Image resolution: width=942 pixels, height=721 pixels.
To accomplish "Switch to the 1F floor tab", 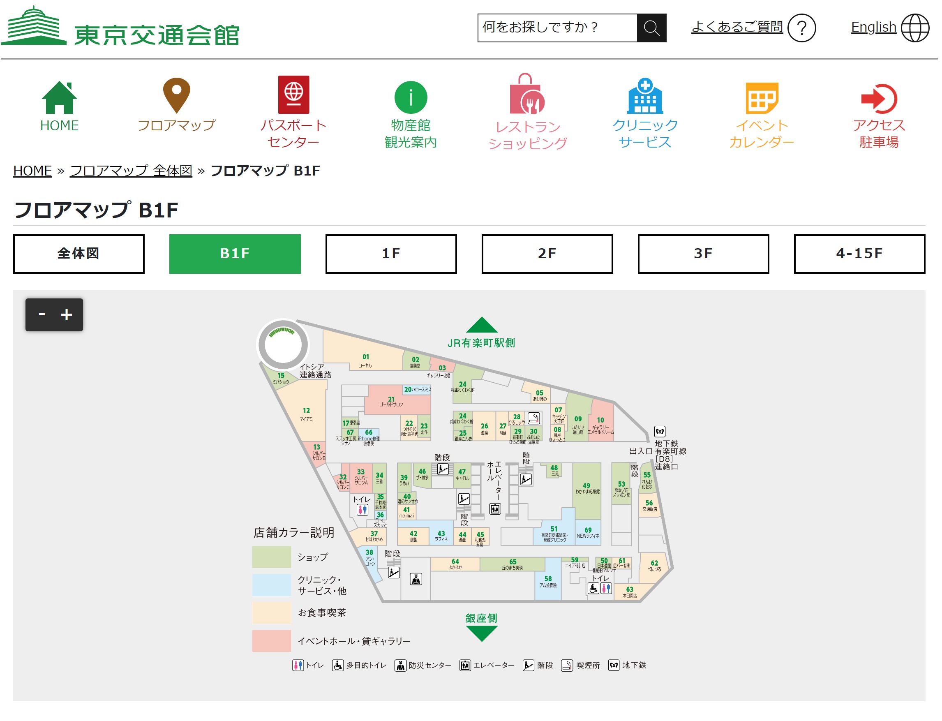I will [391, 254].
